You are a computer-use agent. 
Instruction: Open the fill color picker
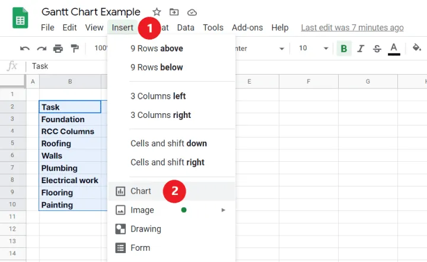click(417, 48)
